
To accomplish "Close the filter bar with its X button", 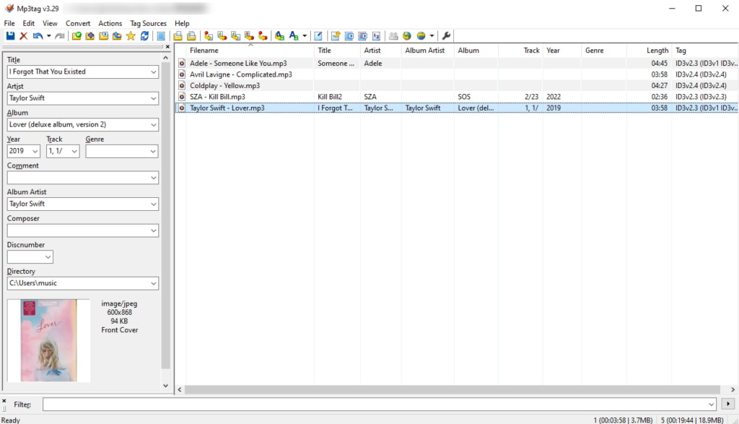I will click(x=4, y=400).
